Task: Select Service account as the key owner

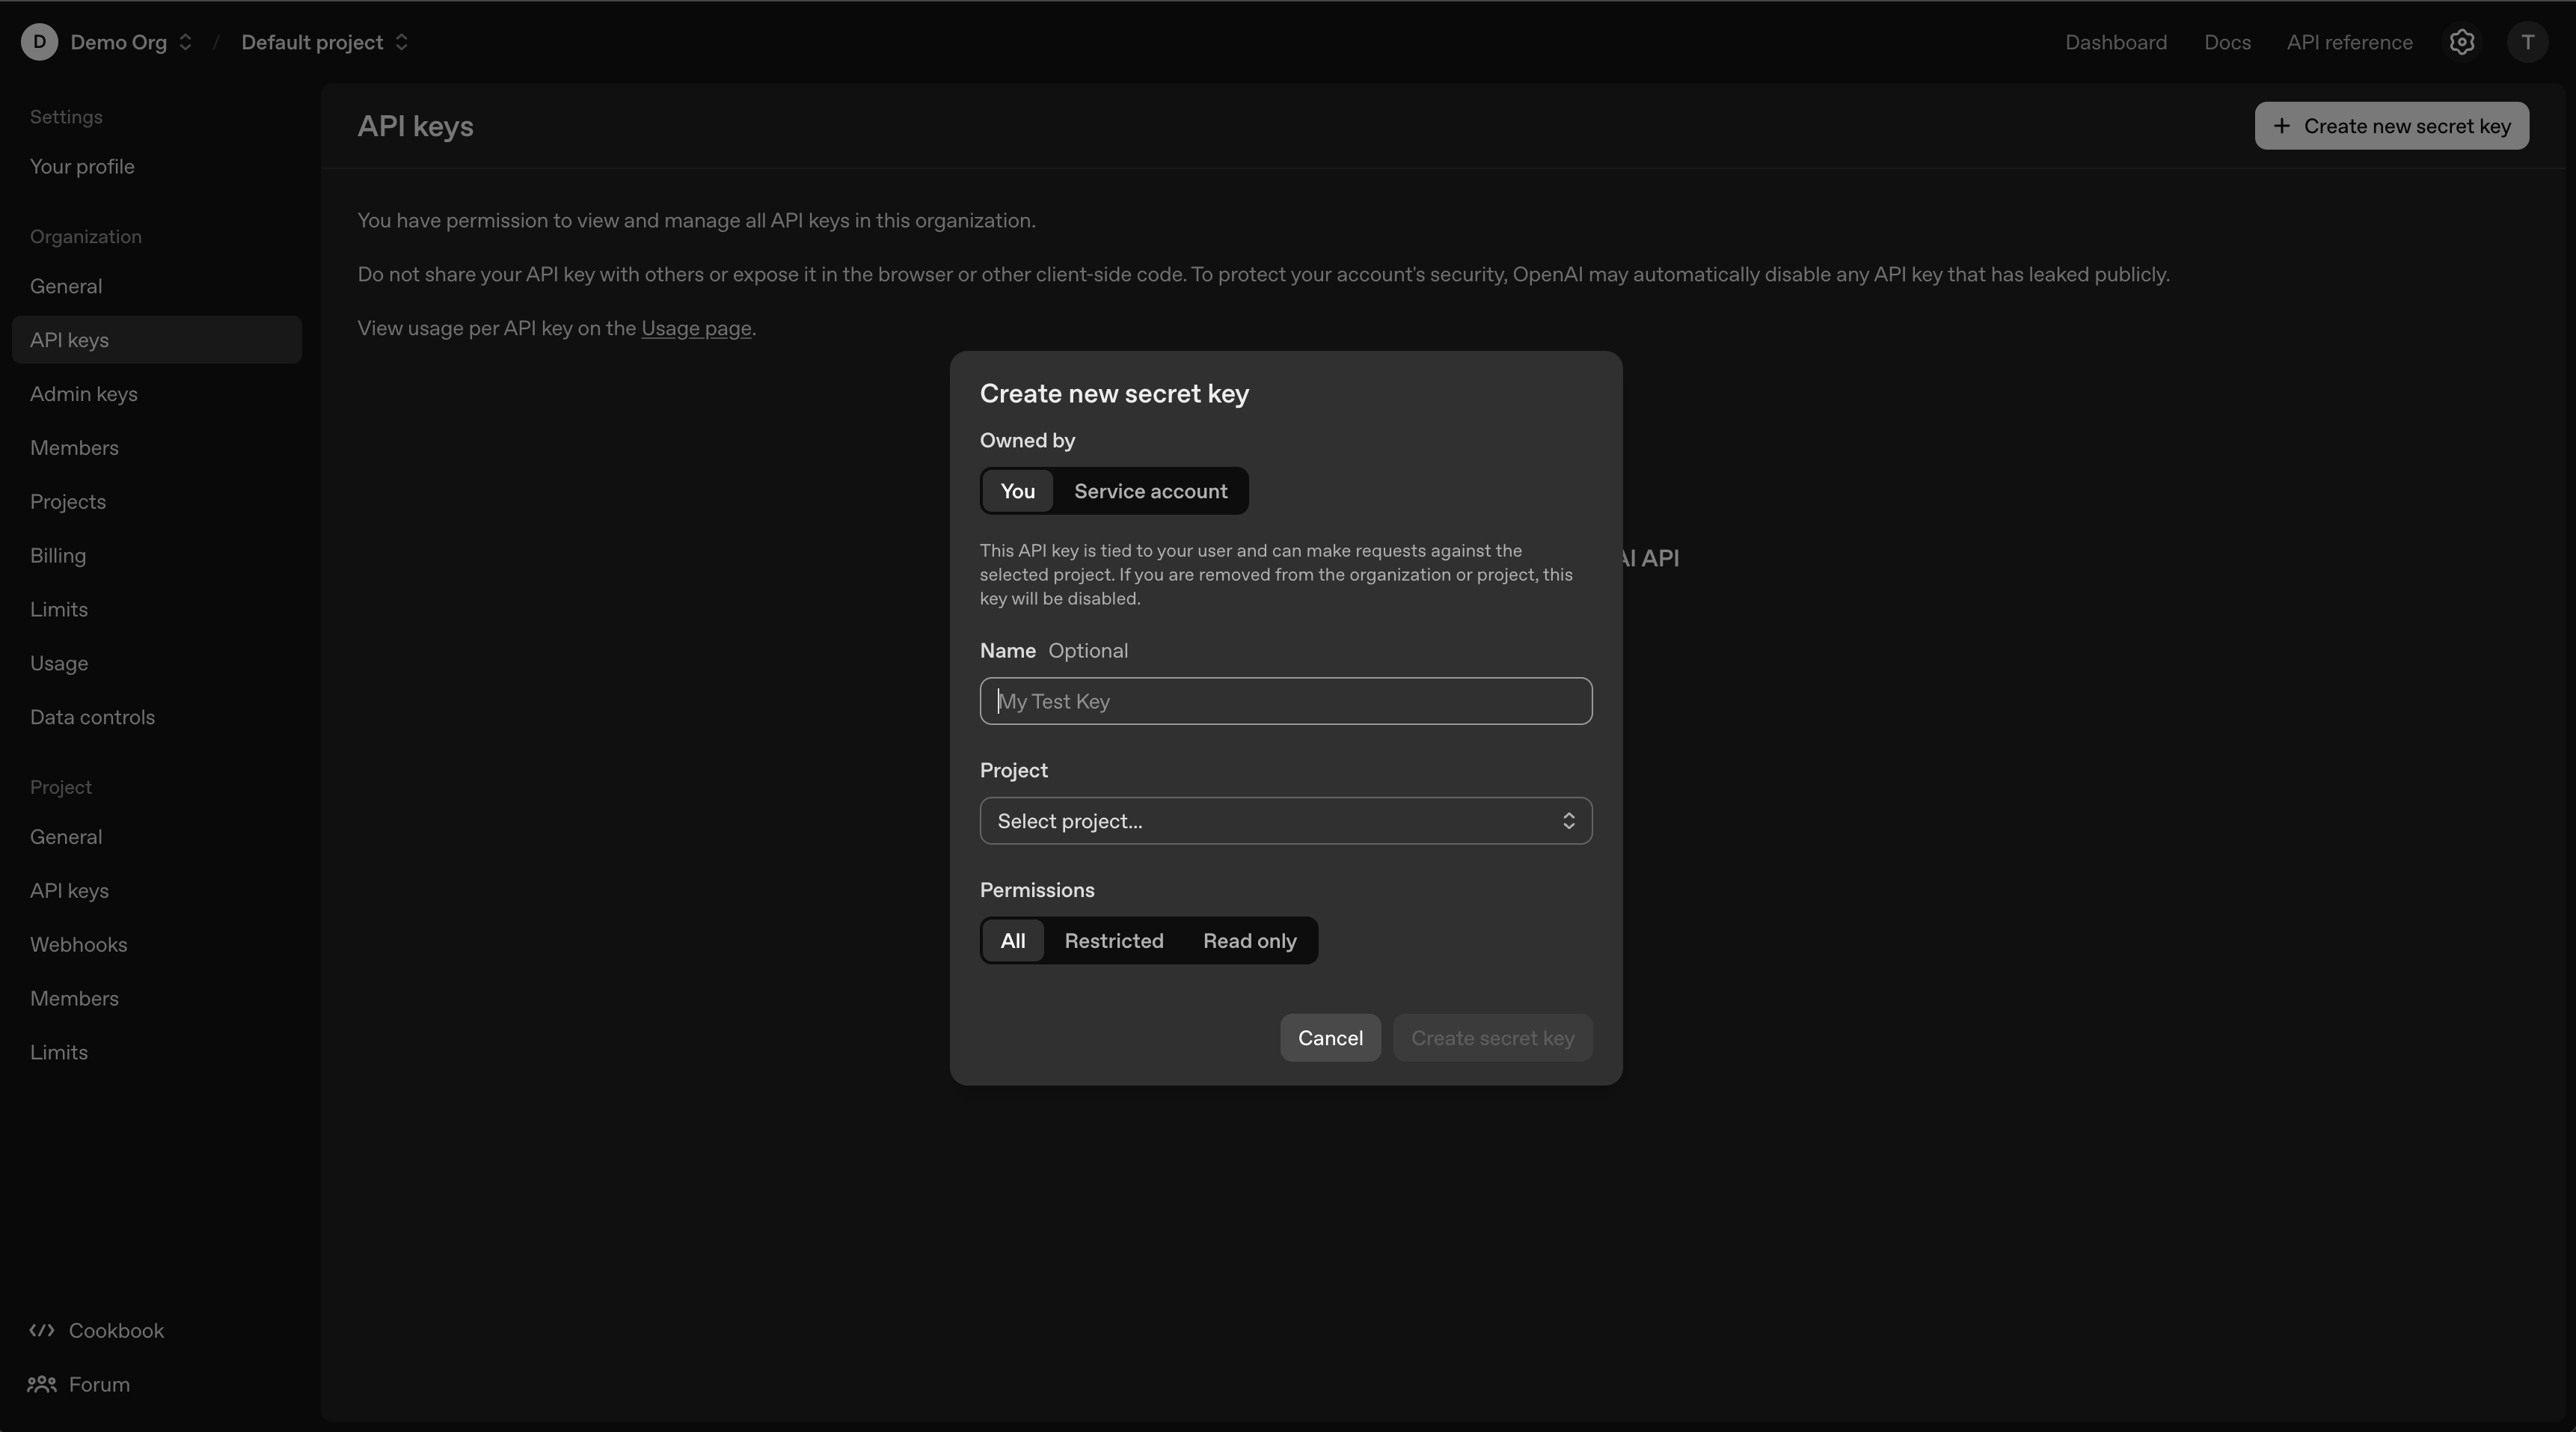Action: (1151, 491)
